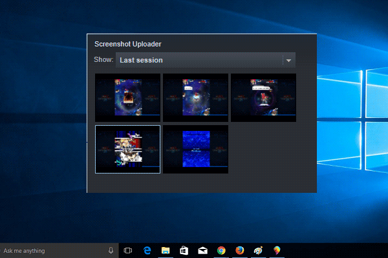Select the third screenshot in the top row

[x=263, y=97]
